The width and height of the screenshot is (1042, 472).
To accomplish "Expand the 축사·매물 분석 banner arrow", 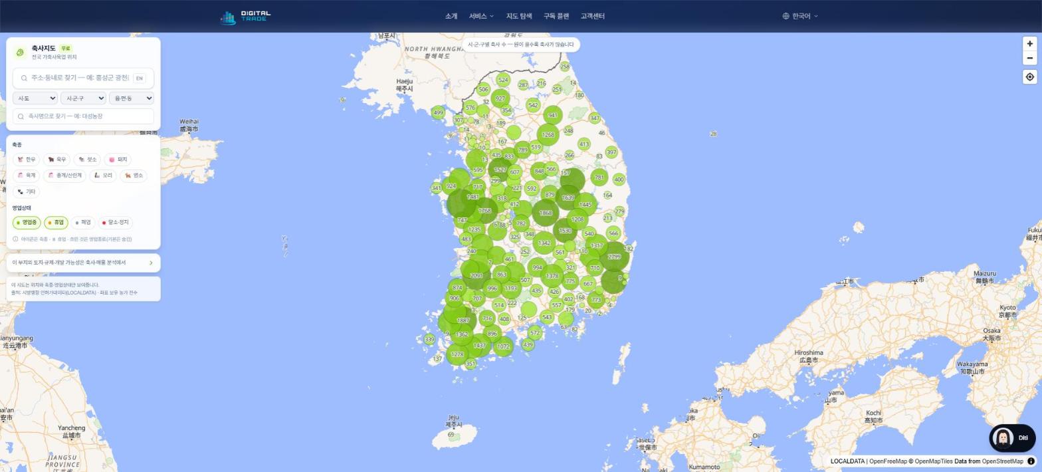I will [151, 263].
